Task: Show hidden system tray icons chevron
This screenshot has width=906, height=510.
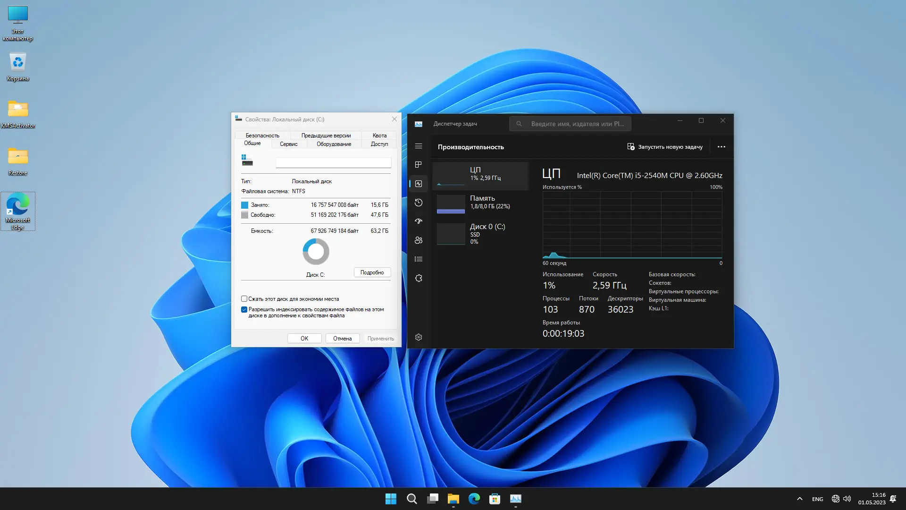Action: [x=799, y=499]
